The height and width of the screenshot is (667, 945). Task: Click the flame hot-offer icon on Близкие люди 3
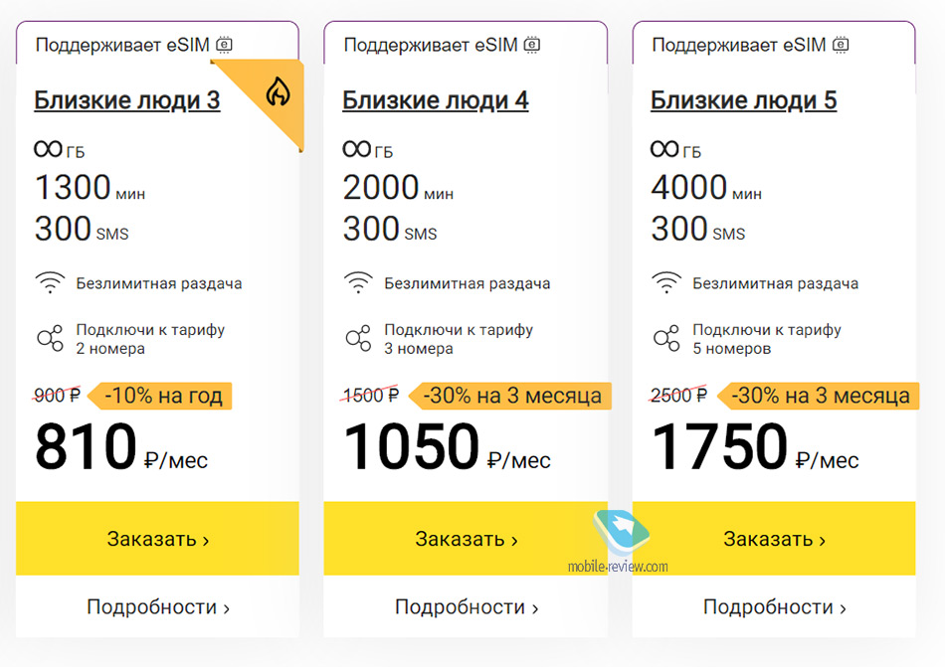[x=278, y=91]
